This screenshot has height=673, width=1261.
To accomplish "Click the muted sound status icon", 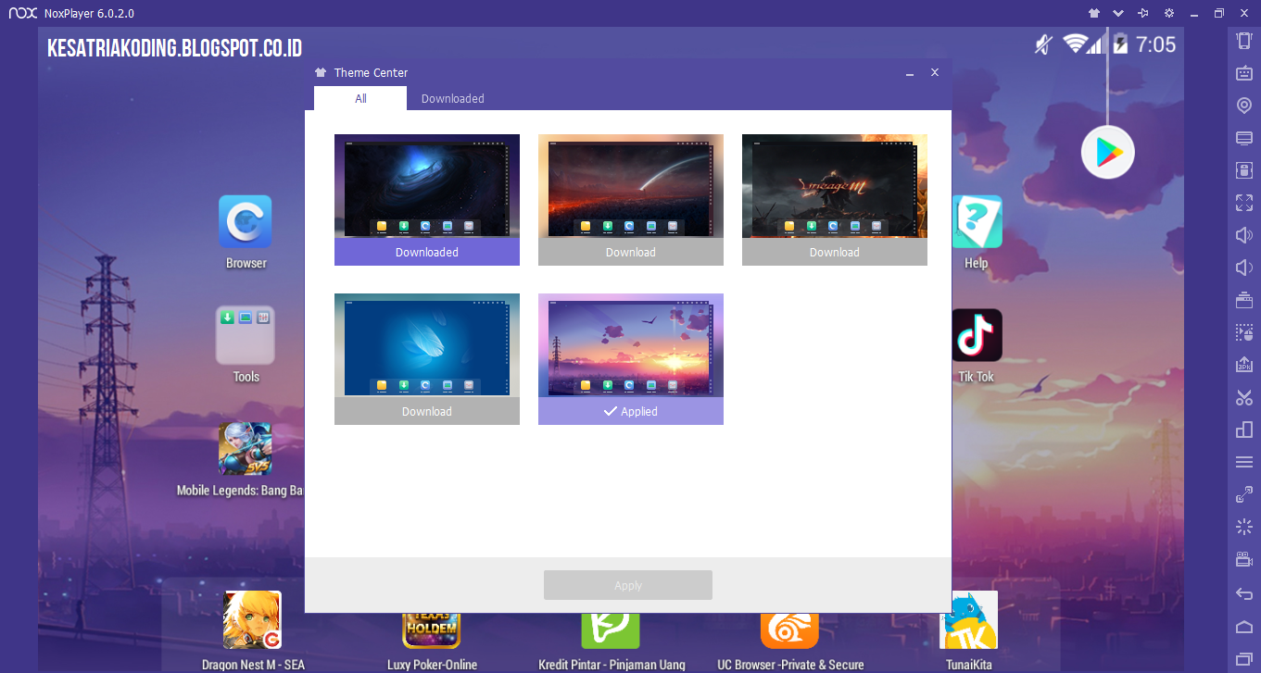I will click(1044, 44).
